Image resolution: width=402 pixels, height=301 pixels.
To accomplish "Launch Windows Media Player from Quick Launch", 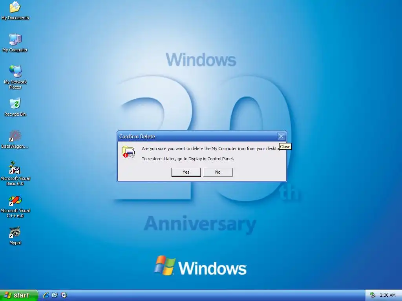I will [x=64, y=295].
